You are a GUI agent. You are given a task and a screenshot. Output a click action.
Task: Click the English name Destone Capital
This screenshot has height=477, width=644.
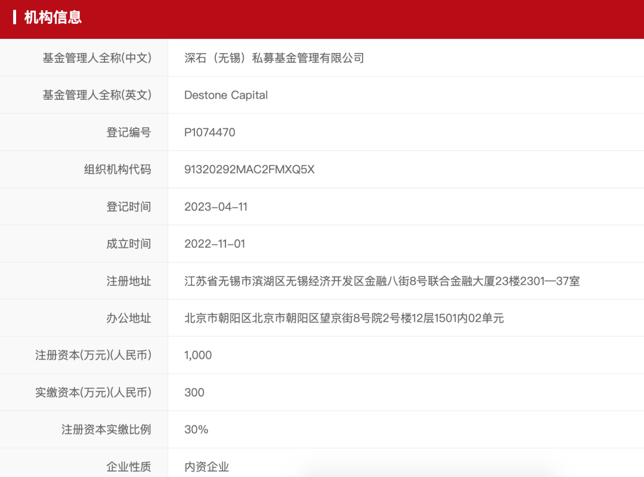pos(225,95)
